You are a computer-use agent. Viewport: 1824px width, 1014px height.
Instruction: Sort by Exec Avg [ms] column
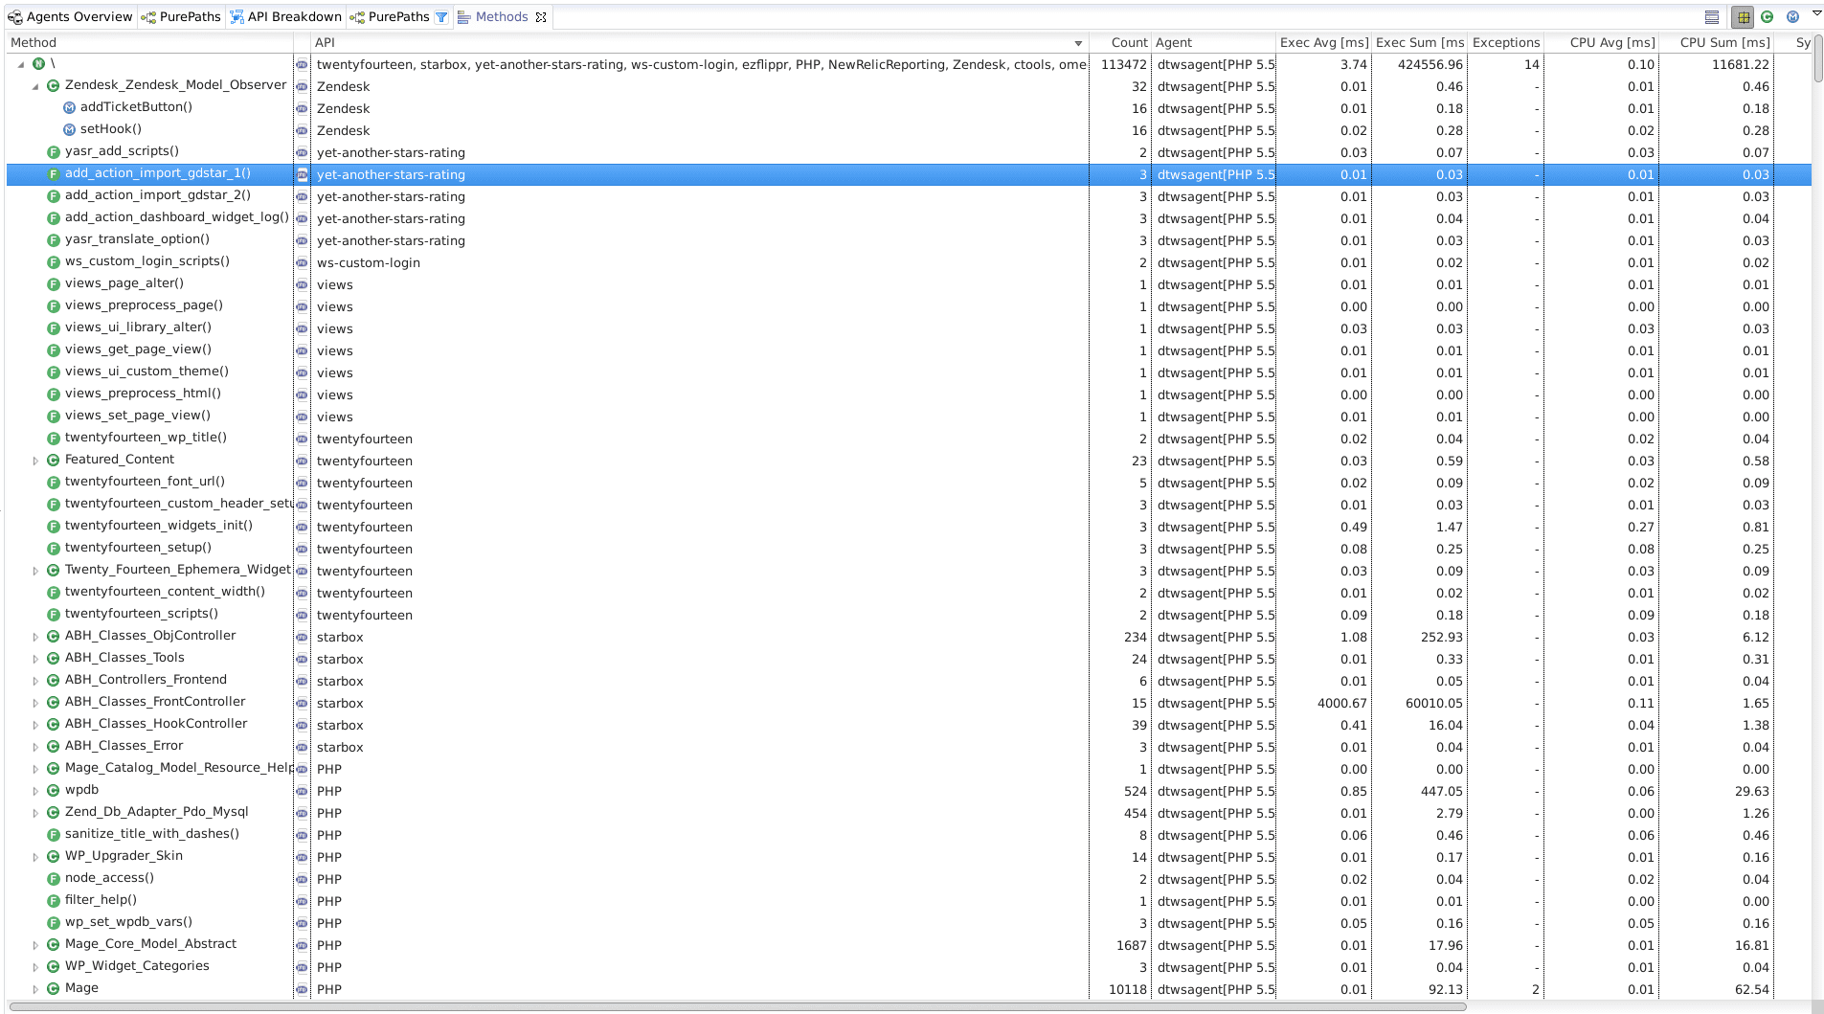tap(1323, 42)
